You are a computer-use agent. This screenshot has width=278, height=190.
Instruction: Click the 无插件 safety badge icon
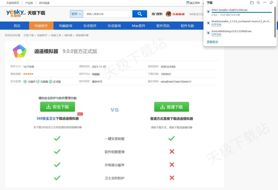[x=25, y=81]
